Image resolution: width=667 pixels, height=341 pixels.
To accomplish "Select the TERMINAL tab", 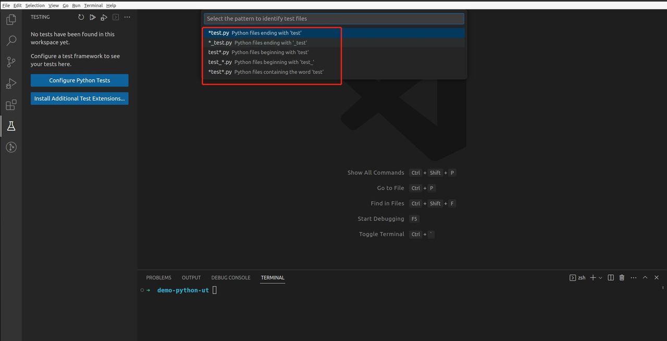I will pyautogui.click(x=273, y=277).
